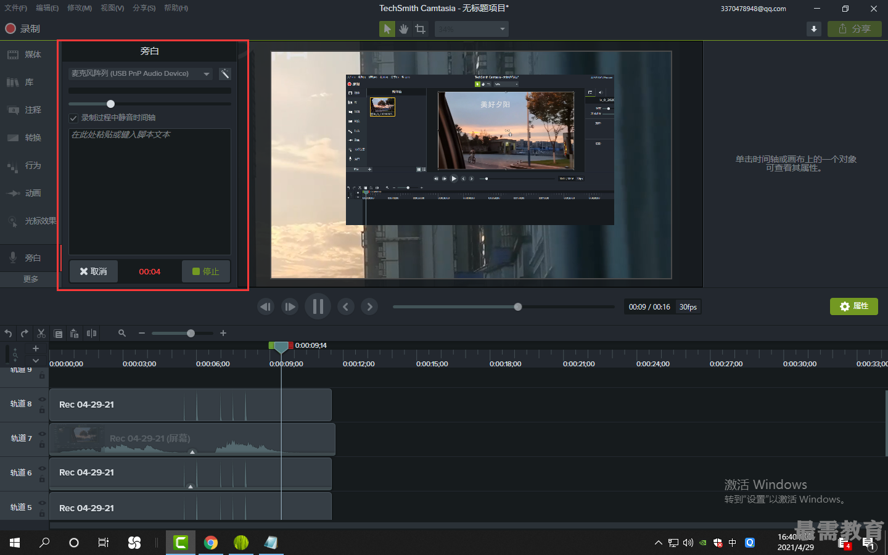
Task: Open the 编辑(E) menu
Action: click(47, 8)
